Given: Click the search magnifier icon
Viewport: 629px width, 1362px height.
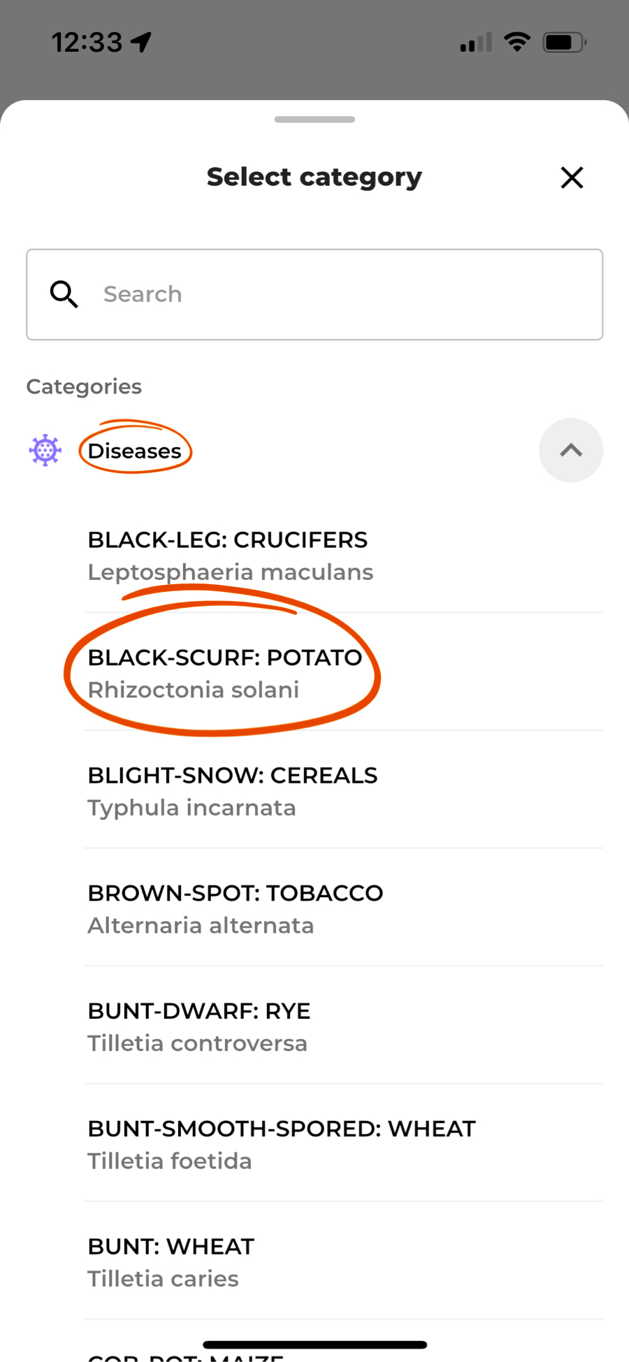Looking at the screenshot, I should [64, 294].
